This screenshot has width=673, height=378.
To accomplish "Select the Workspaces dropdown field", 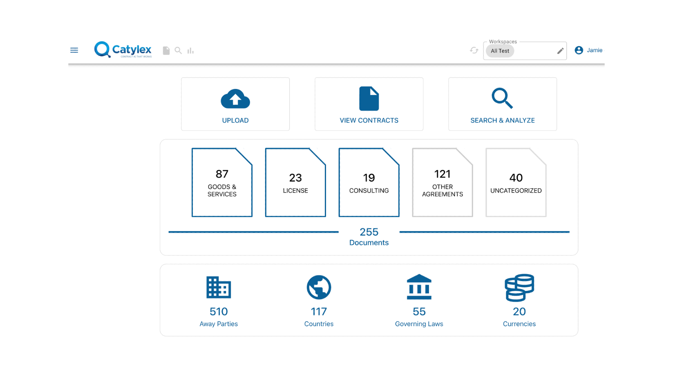I will click(x=525, y=50).
